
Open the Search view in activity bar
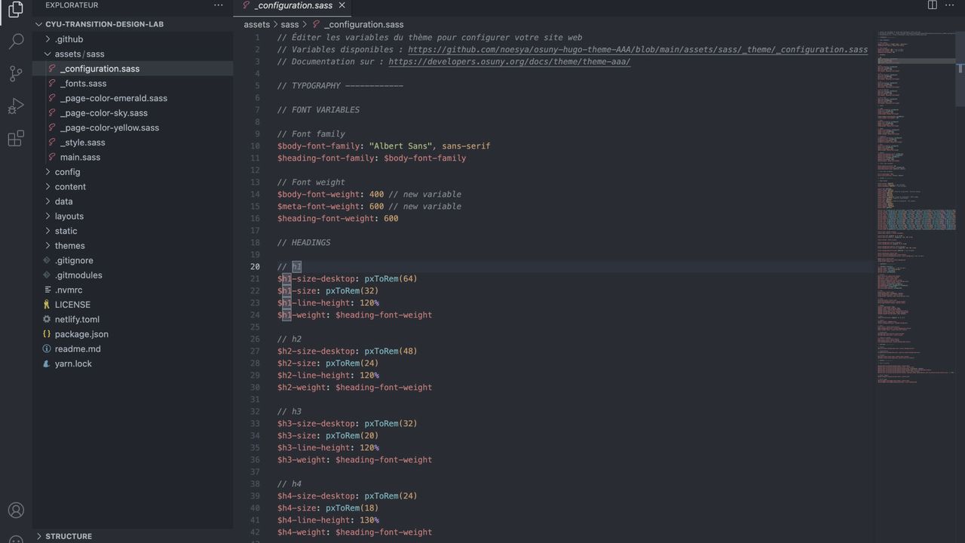16,41
